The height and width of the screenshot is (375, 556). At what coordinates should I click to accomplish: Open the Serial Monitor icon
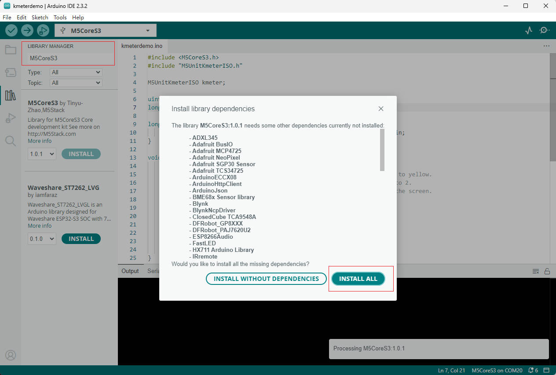click(x=545, y=30)
